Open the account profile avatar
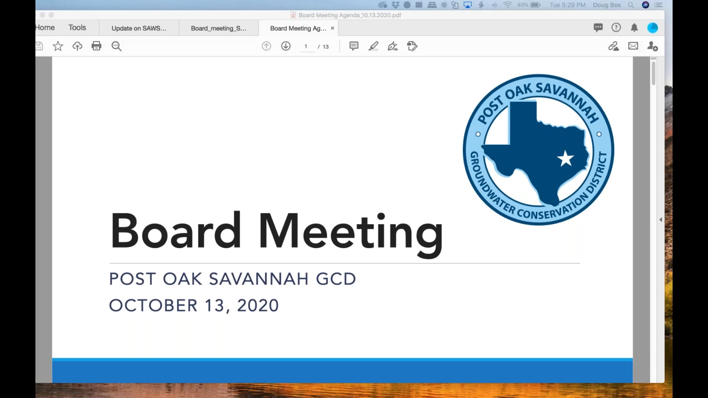708x398 pixels. (653, 28)
